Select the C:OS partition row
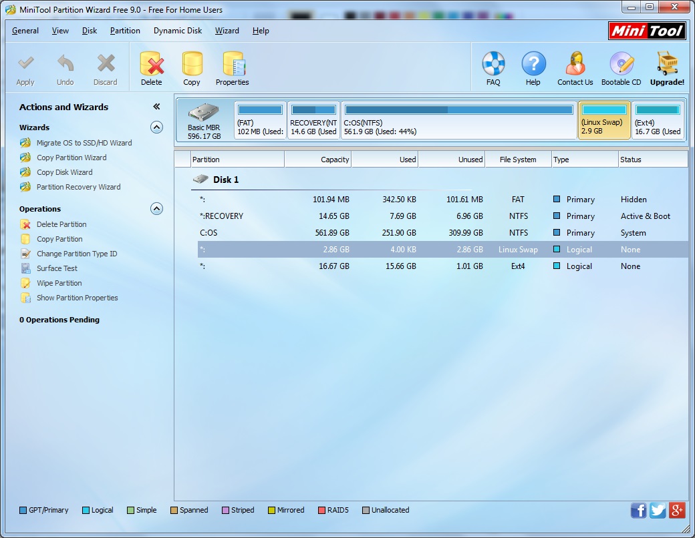The image size is (695, 538). click(443, 233)
